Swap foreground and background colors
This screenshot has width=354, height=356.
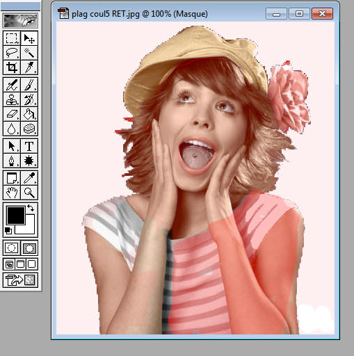tap(31, 208)
